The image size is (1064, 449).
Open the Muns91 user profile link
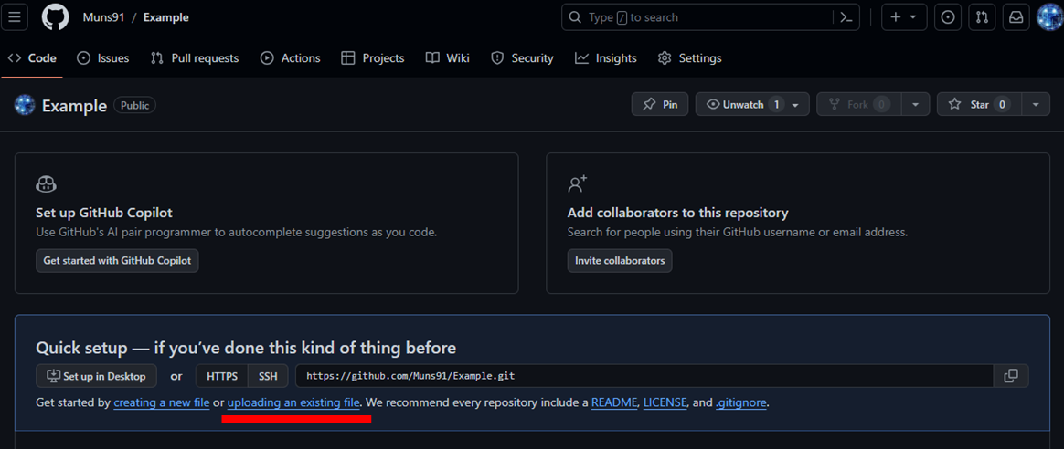104,17
